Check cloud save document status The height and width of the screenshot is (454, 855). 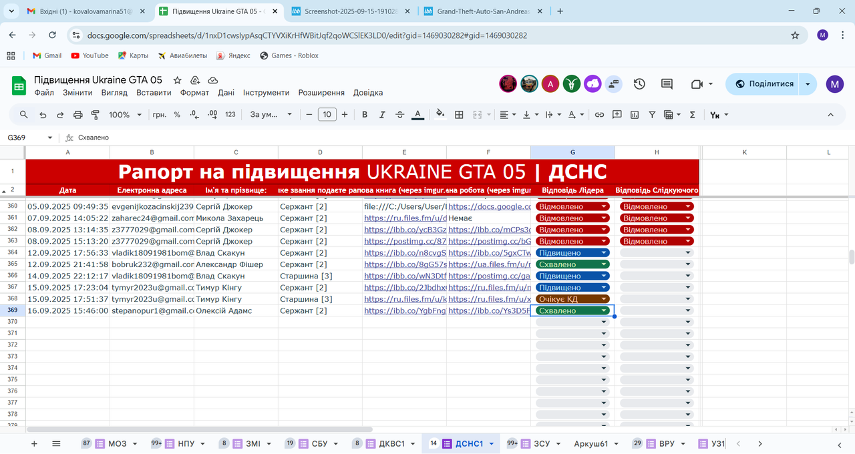[212, 80]
